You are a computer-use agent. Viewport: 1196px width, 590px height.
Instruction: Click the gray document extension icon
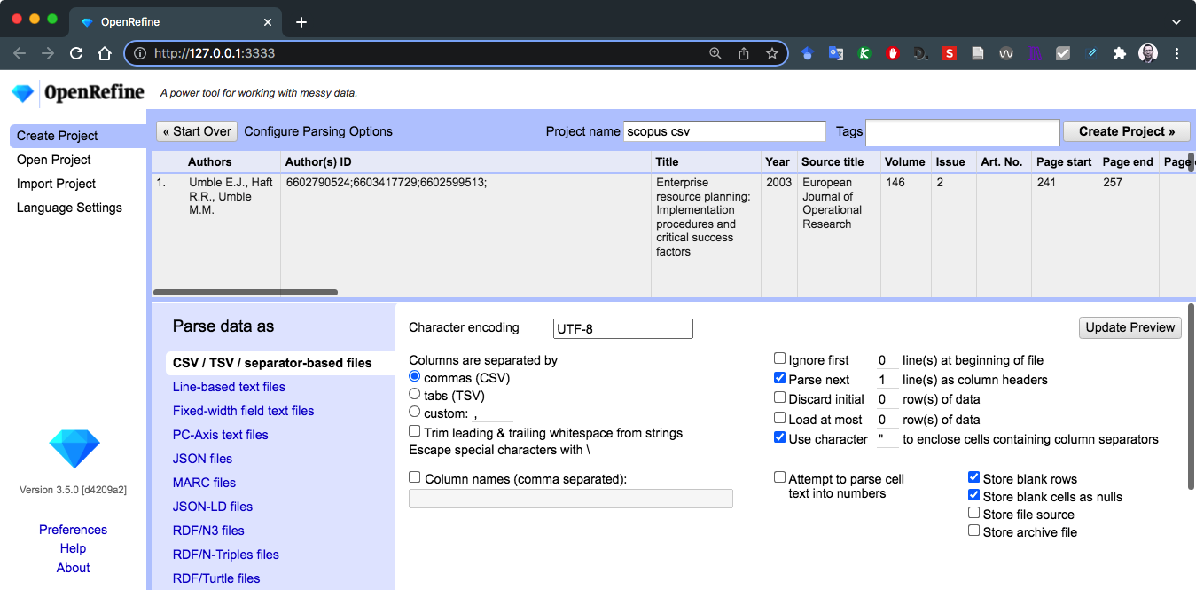(x=978, y=53)
